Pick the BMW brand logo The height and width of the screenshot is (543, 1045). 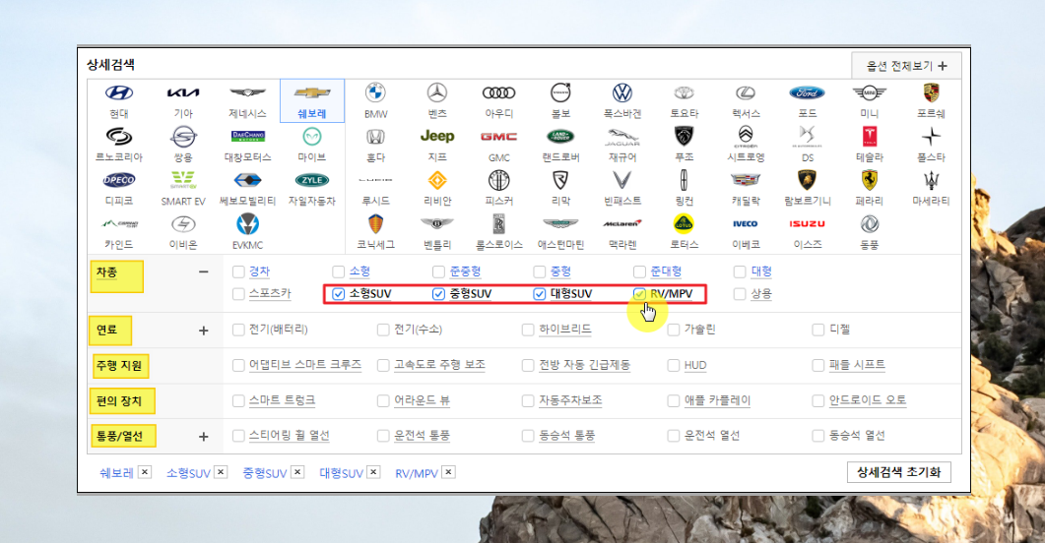click(x=376, y=92)
